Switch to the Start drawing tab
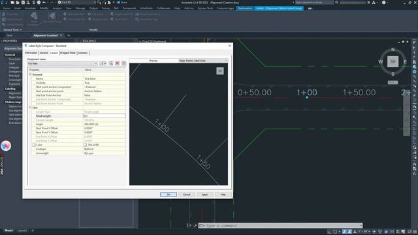Image resolution: width=418 pixels, height=235 pixels. point(10,35)
